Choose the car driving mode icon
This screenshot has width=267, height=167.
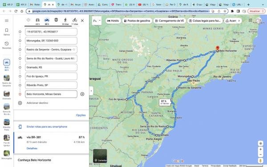click(x=37, y=20)
